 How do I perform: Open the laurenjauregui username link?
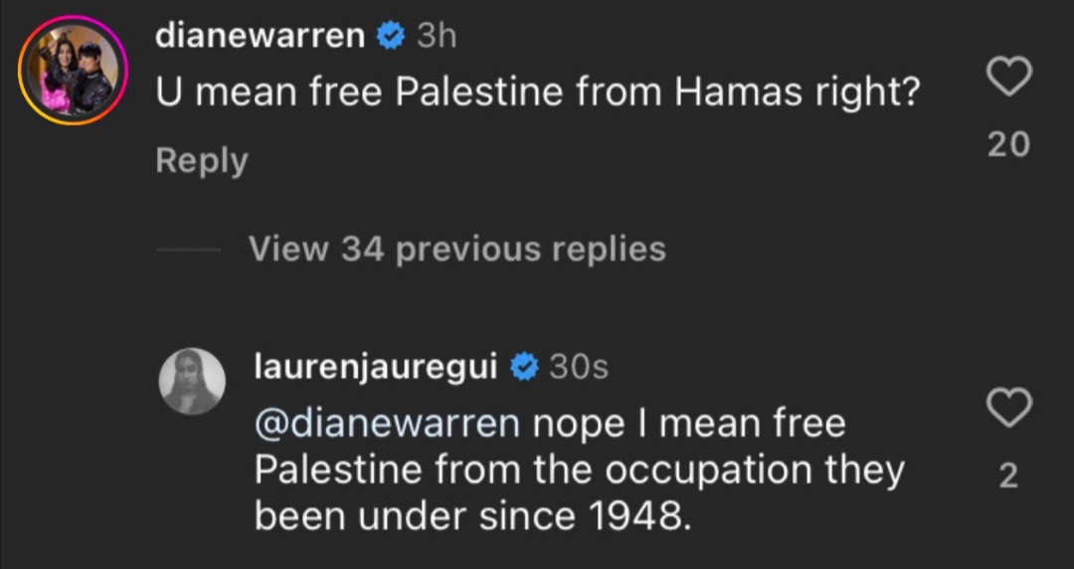click(376, 367)
